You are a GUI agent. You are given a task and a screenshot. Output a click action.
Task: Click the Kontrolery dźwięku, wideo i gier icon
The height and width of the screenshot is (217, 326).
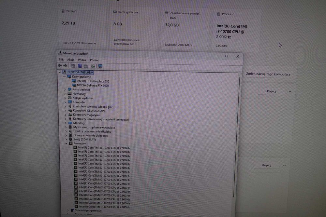click(70, 106)
